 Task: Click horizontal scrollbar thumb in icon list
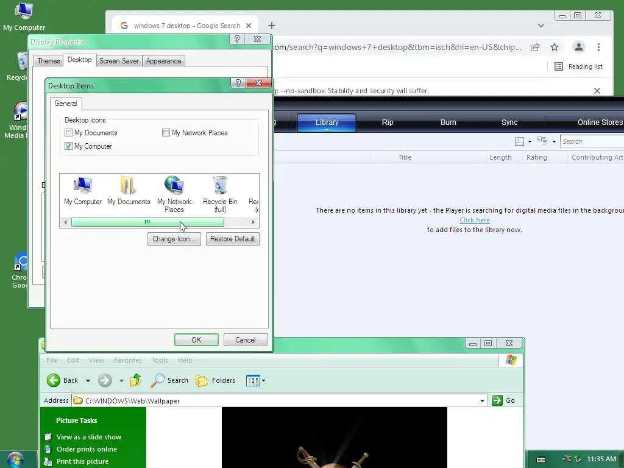(147, 222)
